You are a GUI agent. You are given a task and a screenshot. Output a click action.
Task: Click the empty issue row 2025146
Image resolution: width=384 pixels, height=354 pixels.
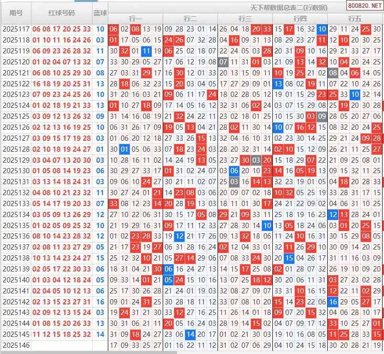coord(16,345)
